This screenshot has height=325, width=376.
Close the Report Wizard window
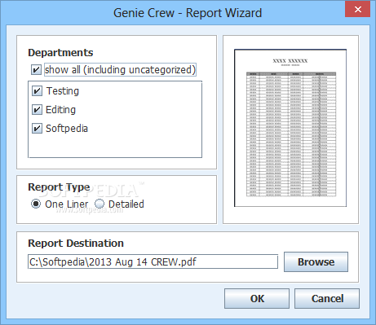coord(357,10)
